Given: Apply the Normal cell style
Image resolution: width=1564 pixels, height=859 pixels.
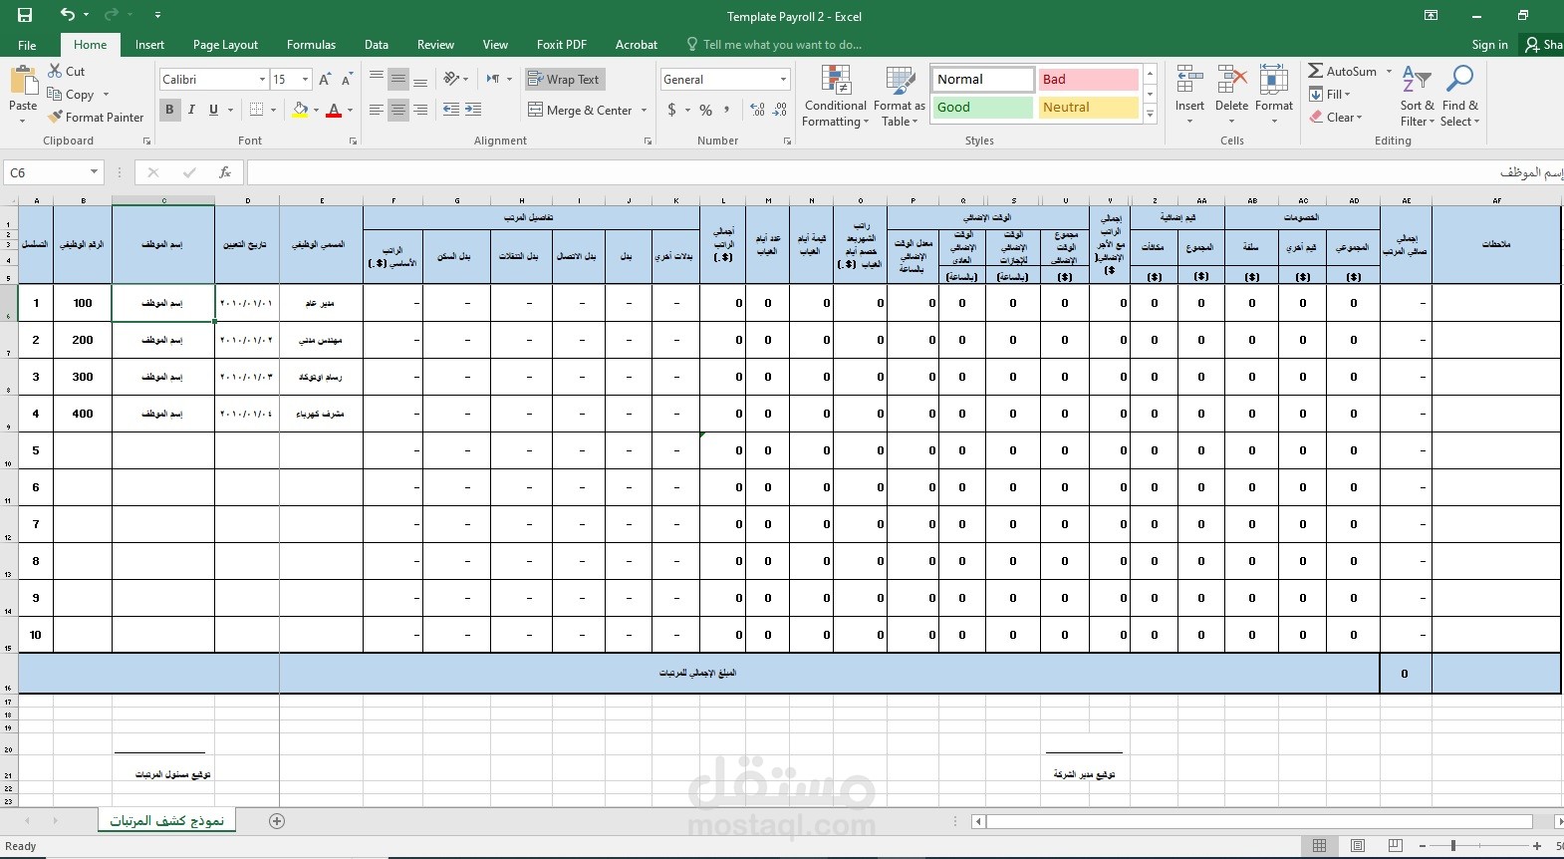Looking at the screenshot, I should (x=982, y=80).
